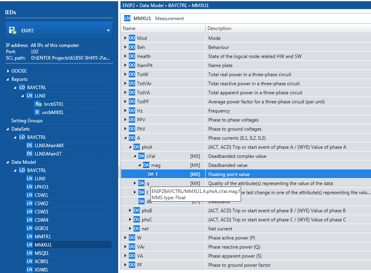Viewport: 371px width, 273px height.
Task: Expand the Hz frequency data object
Action: 125,111
